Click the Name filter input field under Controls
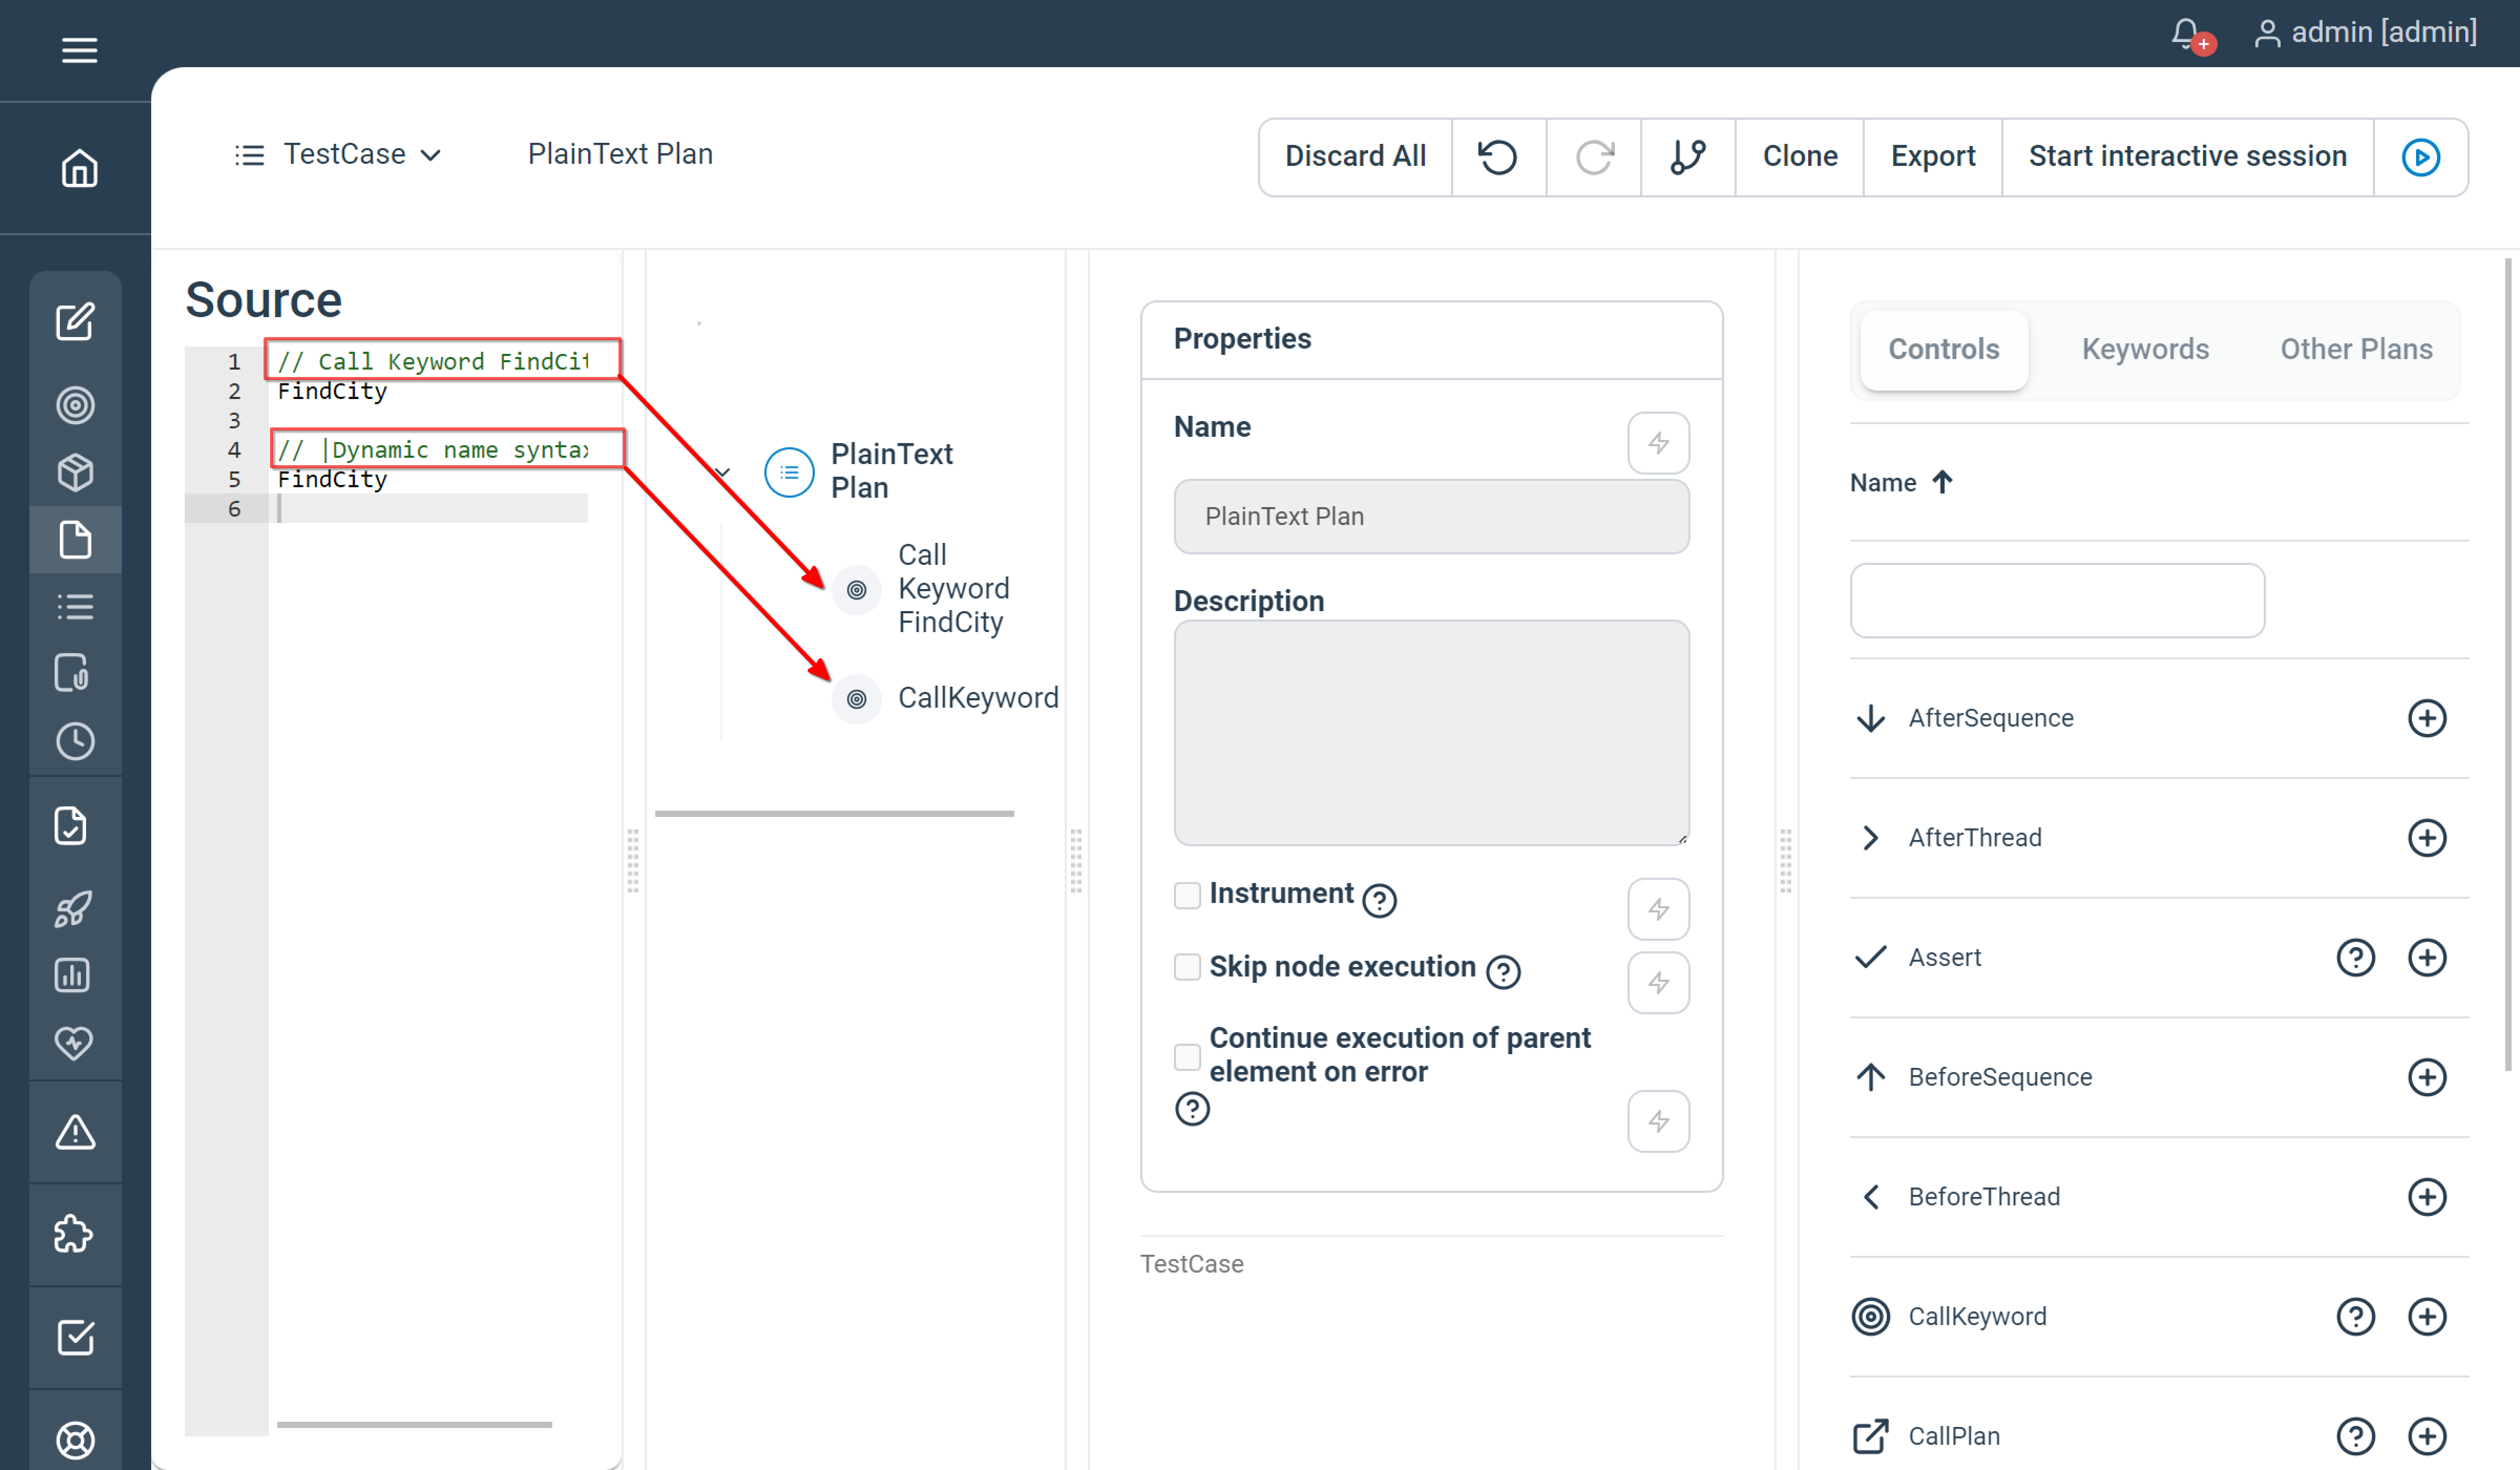This screenshot has width=2520, height=1470. click(x=2056, y=600)
